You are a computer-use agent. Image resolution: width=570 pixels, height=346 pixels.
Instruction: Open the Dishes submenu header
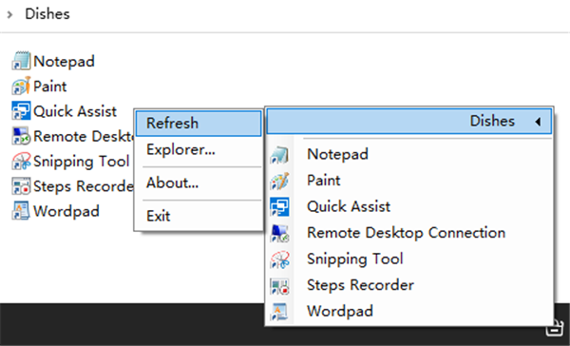408,121
